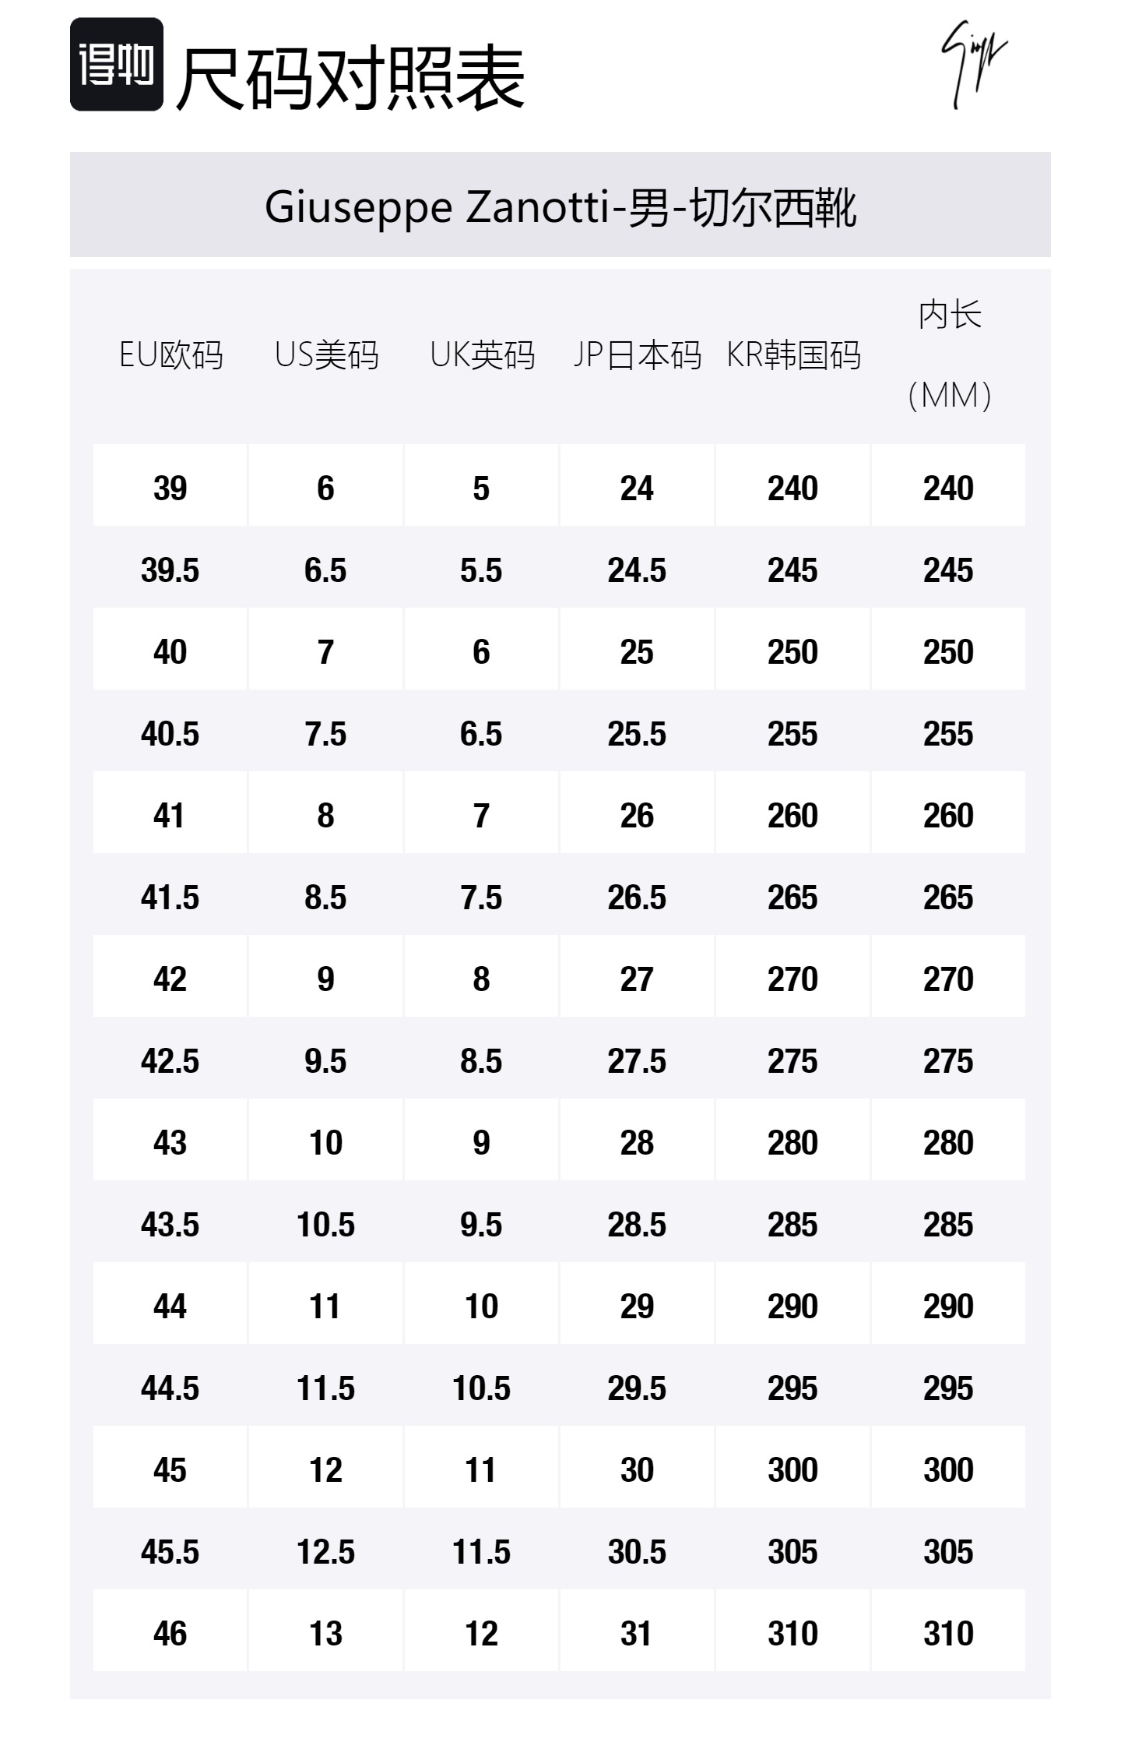Viewport: 1121px width, 1760px height.
Task: Click the JP日本码 column header
Action: click(637, 355)
